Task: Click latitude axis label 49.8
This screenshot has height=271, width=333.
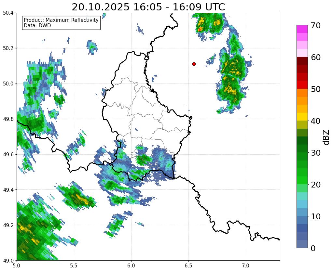Action: coord(8,119)
